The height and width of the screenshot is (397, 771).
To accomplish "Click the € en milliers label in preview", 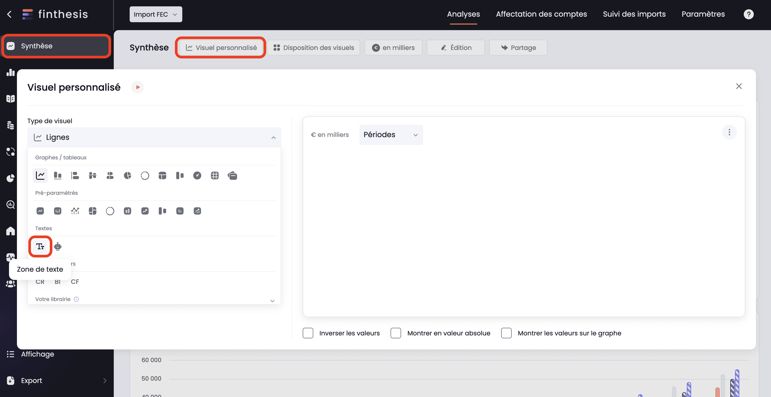I will tap(330, 135).
